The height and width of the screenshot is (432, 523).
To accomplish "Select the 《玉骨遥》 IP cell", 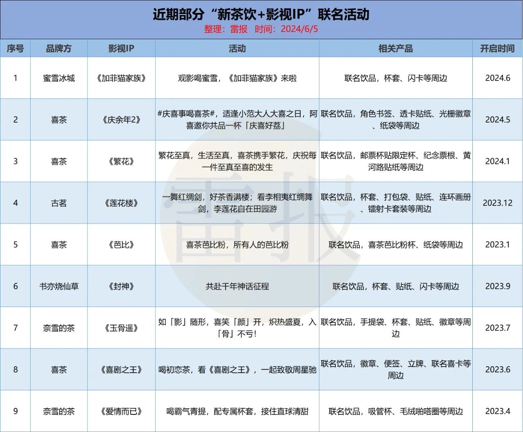I will [121, 328].
